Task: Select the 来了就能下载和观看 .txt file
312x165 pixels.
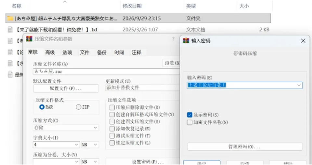Action: [56, 30]
